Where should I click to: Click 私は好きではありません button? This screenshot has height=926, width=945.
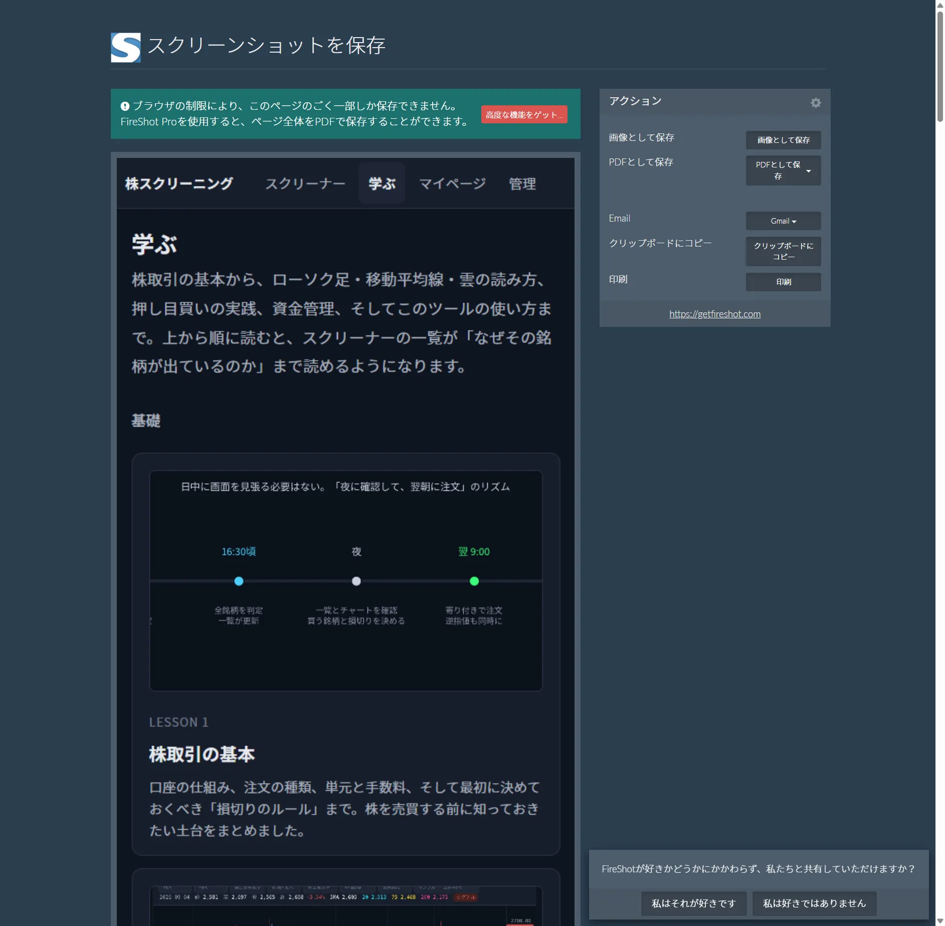click(814, 903)
